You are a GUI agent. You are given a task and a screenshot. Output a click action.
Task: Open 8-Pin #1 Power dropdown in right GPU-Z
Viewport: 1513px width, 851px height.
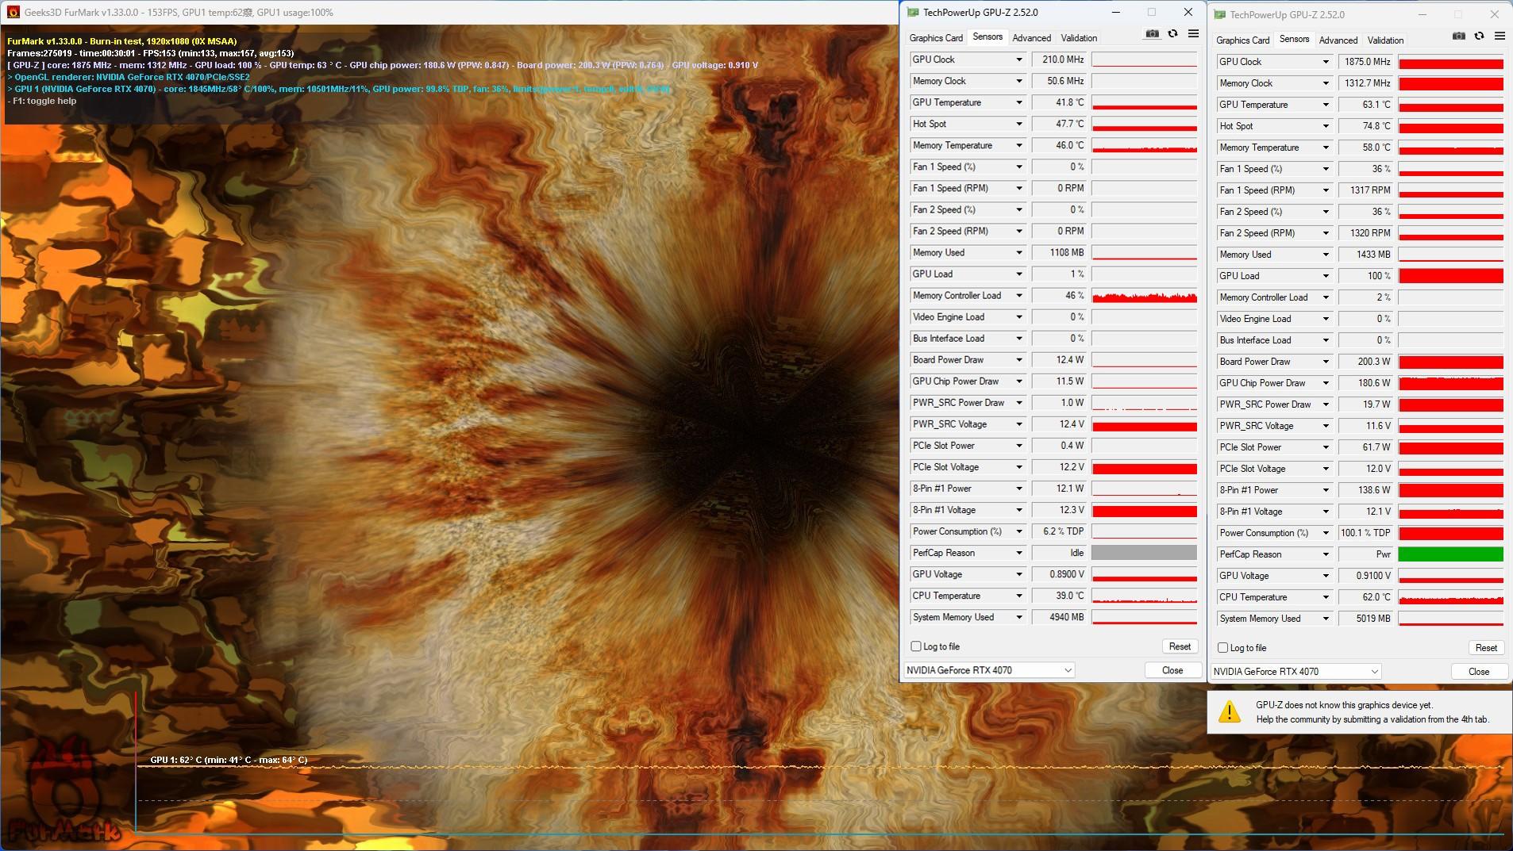tap(1326, 490)
